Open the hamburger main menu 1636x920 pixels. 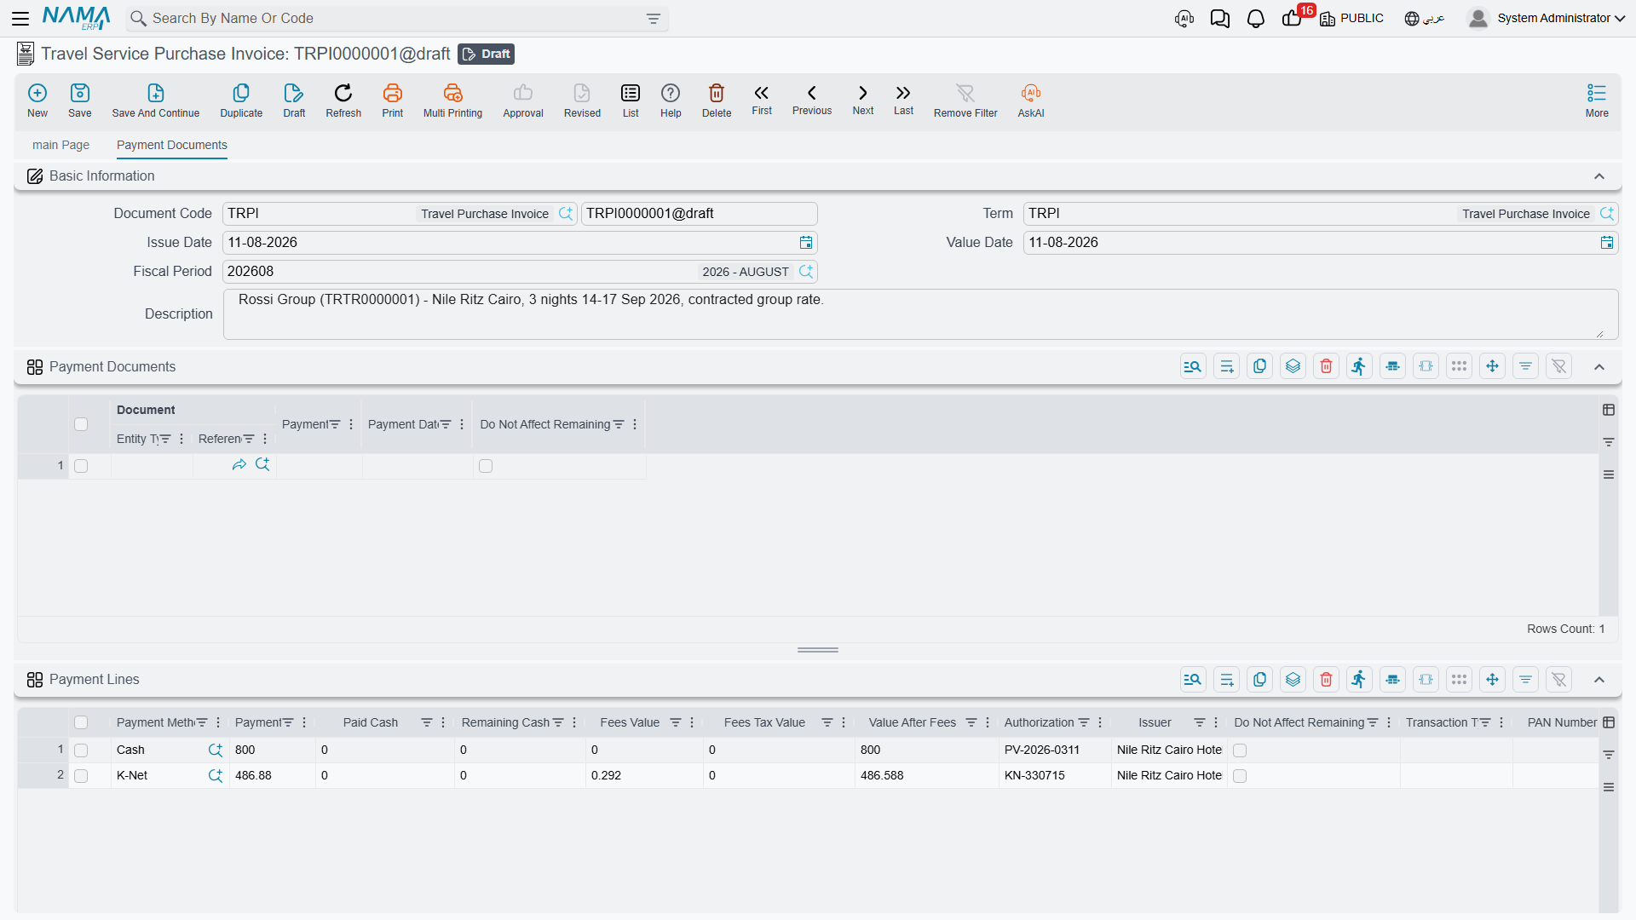click(x=20, y=18)
